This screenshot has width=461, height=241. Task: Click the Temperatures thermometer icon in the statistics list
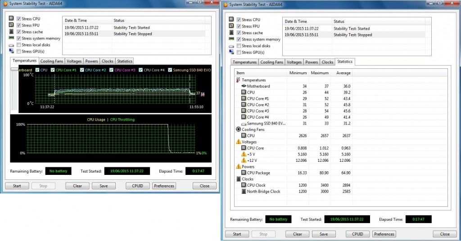(x=239, y=80)
